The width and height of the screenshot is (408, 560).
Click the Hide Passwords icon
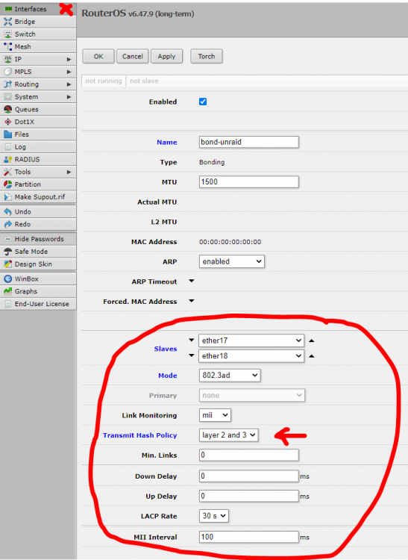pyautogui.click(x=8, y=239)
